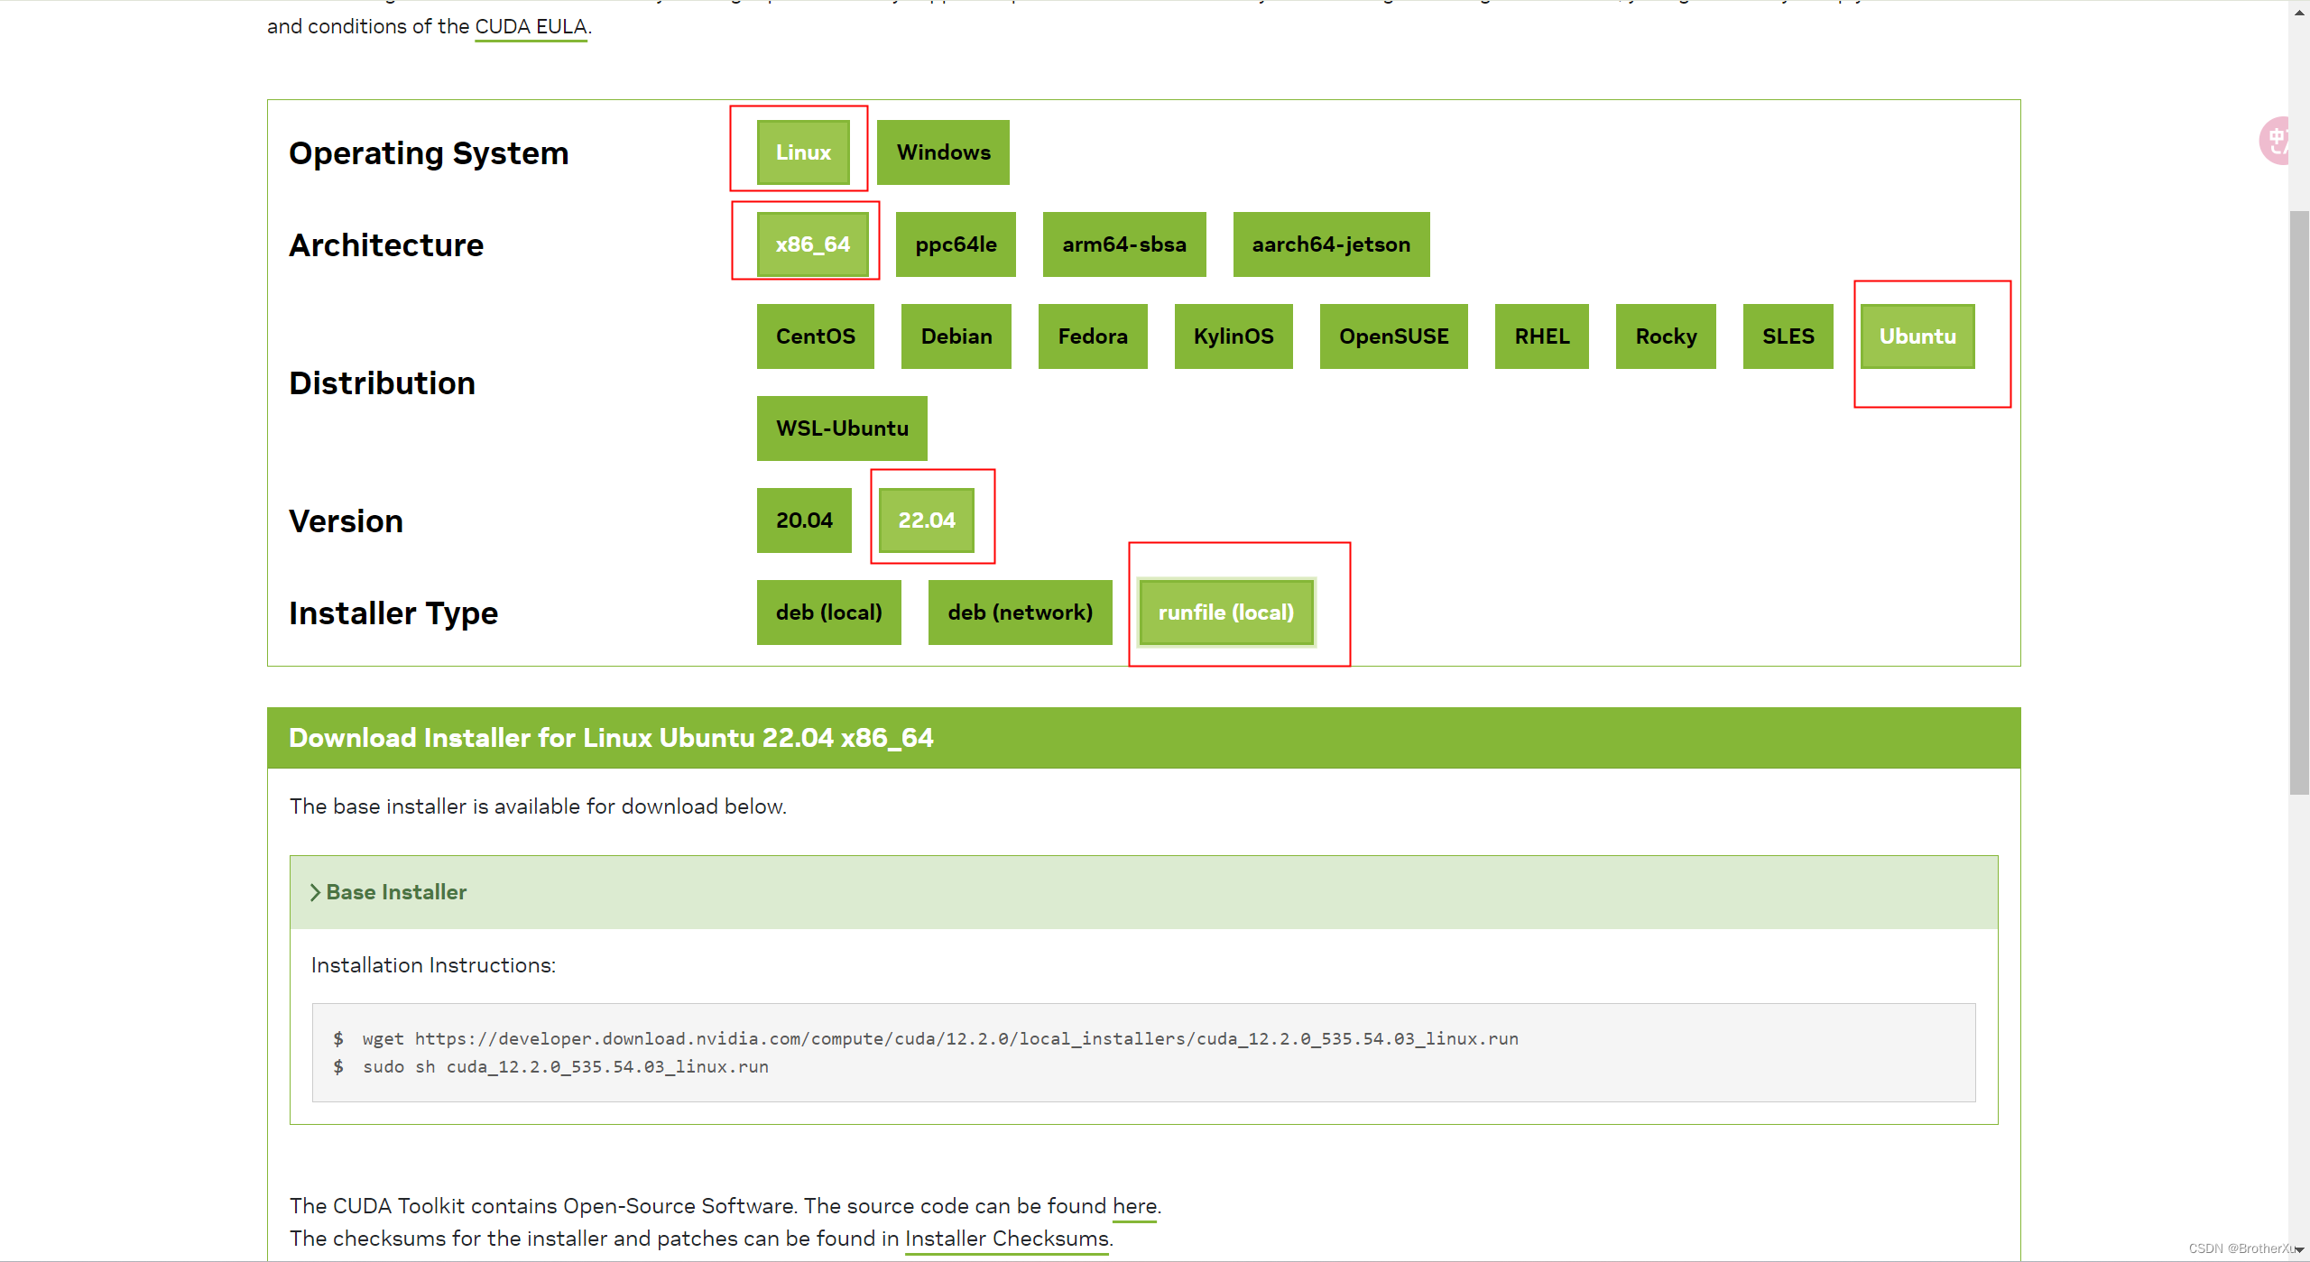Viewport: 2310px width, 1262px height.
Task: Pick the KylinOS distribution
Action: 1233,336
